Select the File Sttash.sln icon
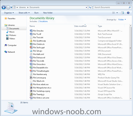 (x=31, y=81)
